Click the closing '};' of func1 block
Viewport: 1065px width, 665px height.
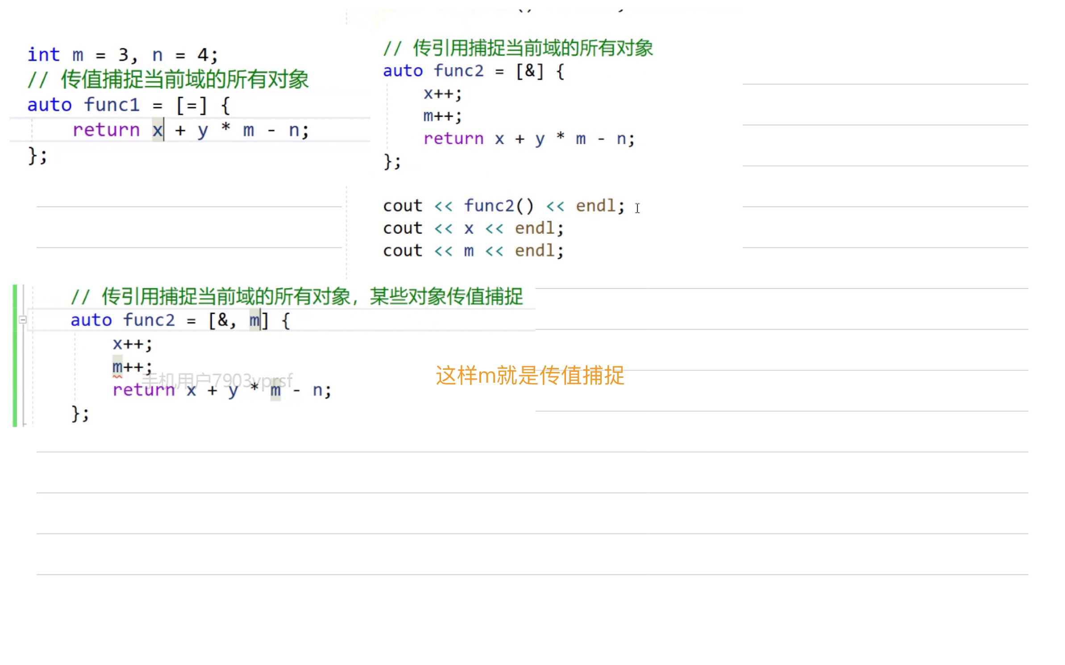37,156
